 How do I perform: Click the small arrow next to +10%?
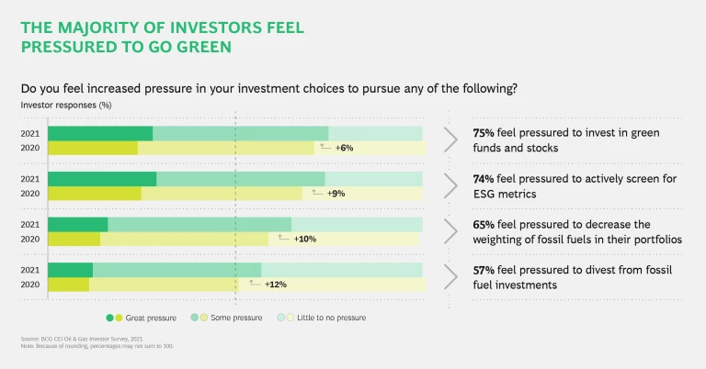click(x=284, y=238)
